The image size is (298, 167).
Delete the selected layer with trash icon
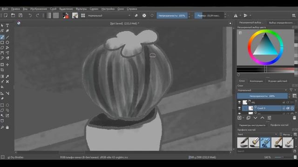coord(294,118)
